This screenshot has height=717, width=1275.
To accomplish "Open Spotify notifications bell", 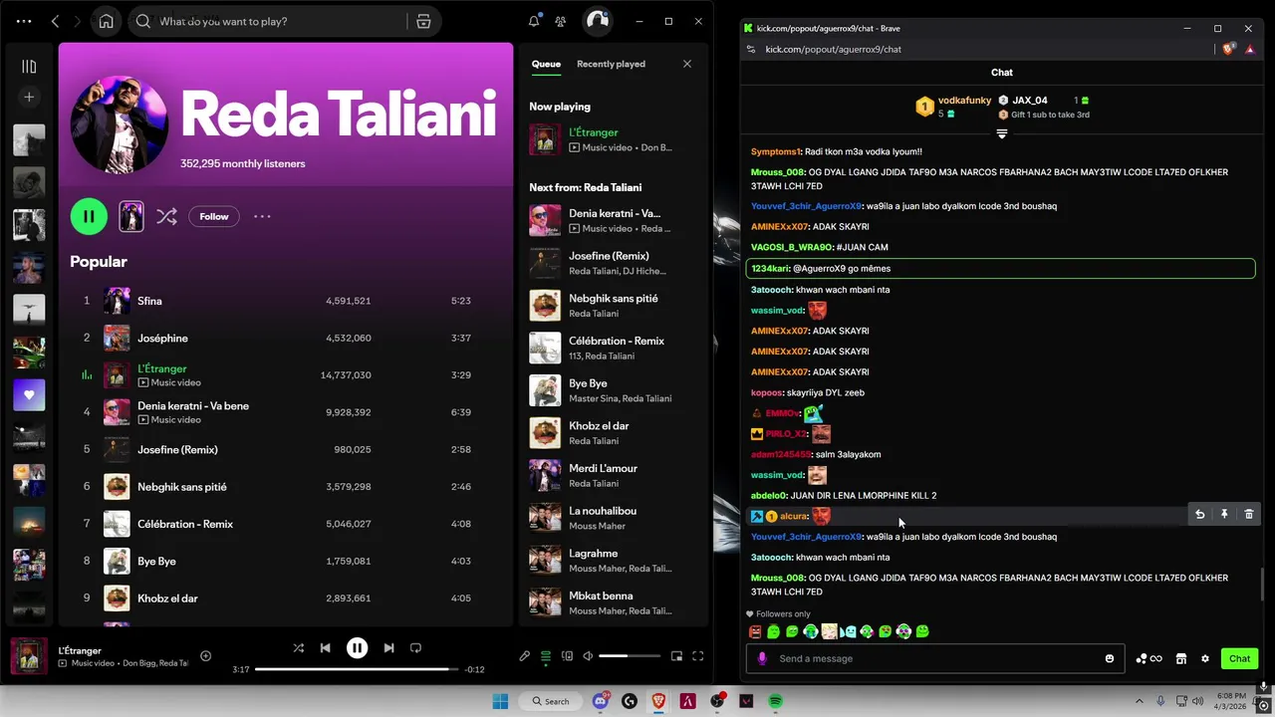I will tap(534, 21).
